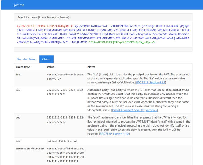Switch to the Decoded Token tab
This screenshot has width=203, height=165.
coord(27,59)
